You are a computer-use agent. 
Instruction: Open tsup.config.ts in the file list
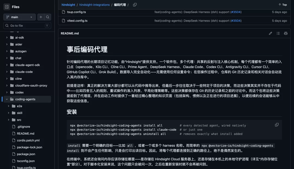[76, 12]
